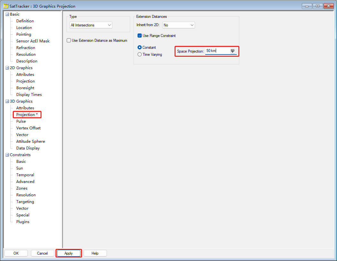Collapse the 3D Graphics tree section
The image size is (337, 261).
coord(7,101)
